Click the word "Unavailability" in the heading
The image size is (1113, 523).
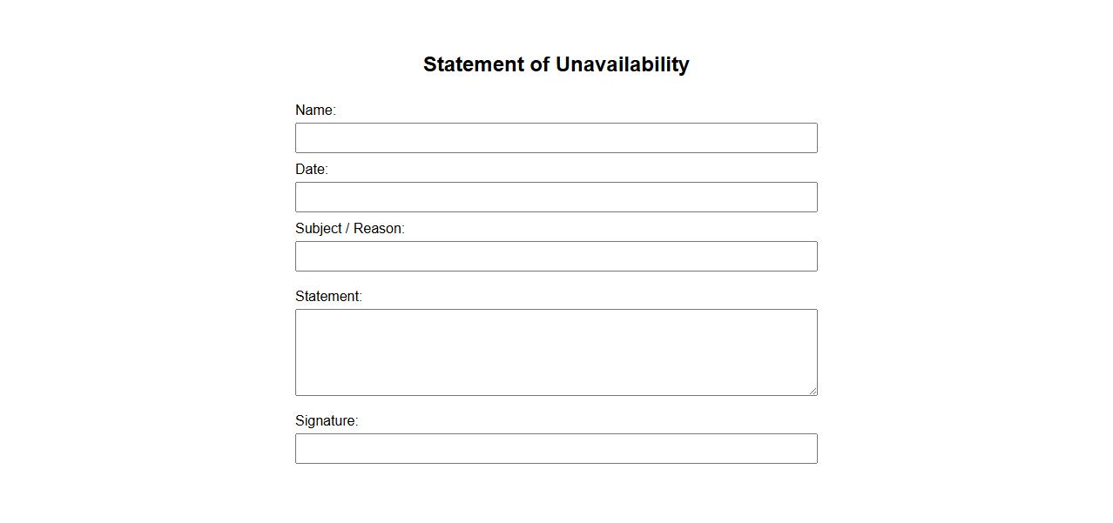coord(622,64)
